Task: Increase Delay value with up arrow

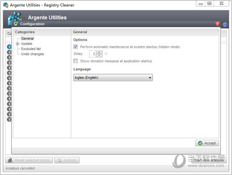Action: [99, 52]
